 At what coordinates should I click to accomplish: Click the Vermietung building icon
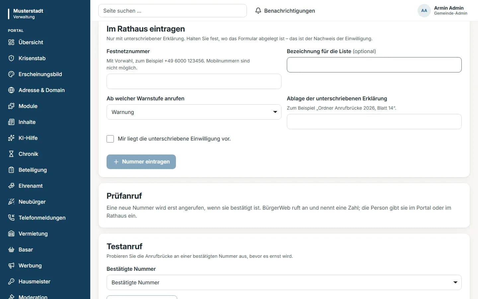[11, 234]
